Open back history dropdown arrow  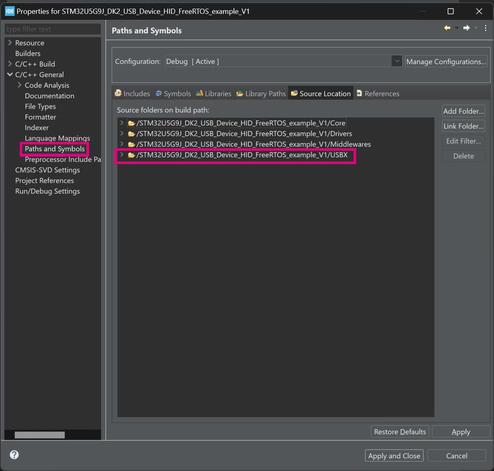pyautogui.click(x=457, y=28)
